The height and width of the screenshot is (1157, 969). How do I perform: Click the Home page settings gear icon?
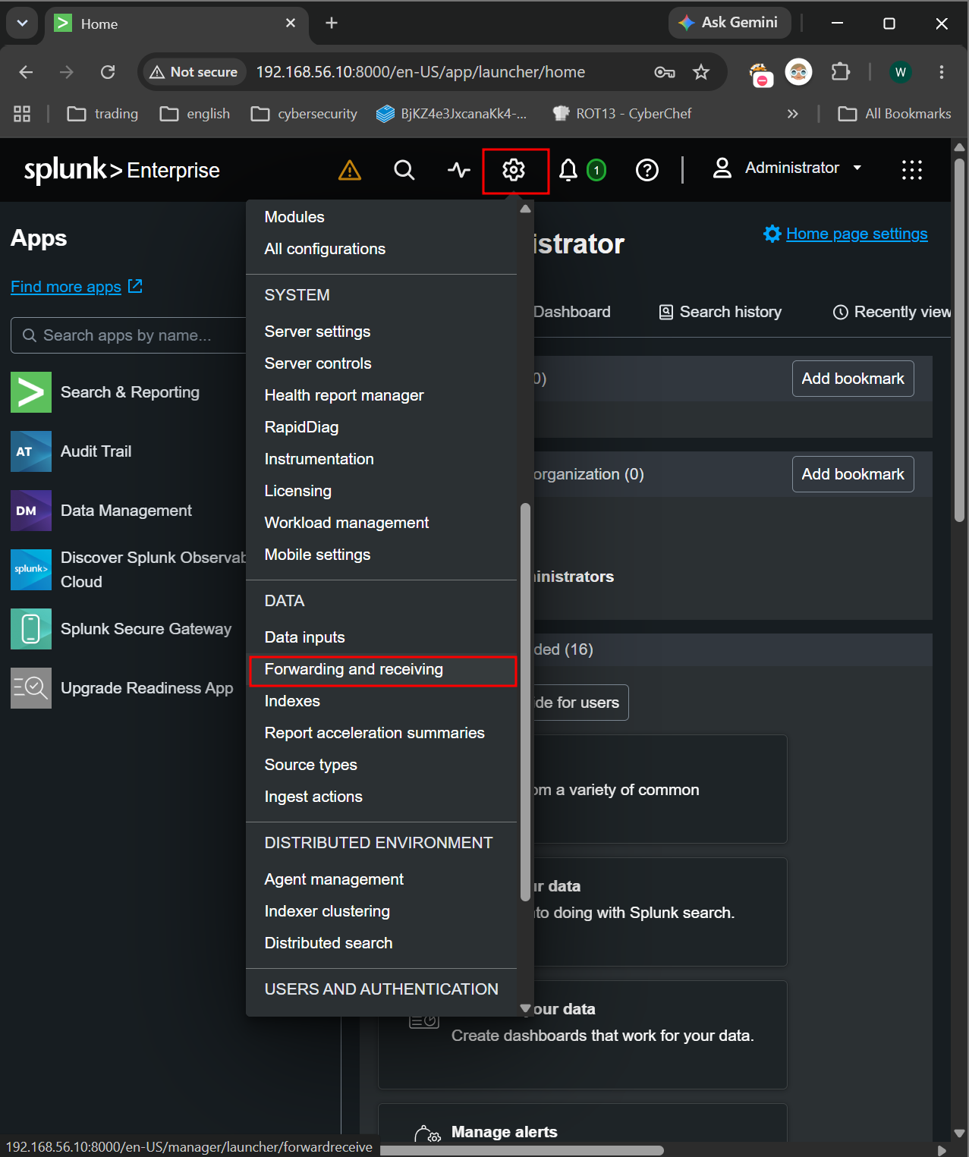(x=772, y=234)
